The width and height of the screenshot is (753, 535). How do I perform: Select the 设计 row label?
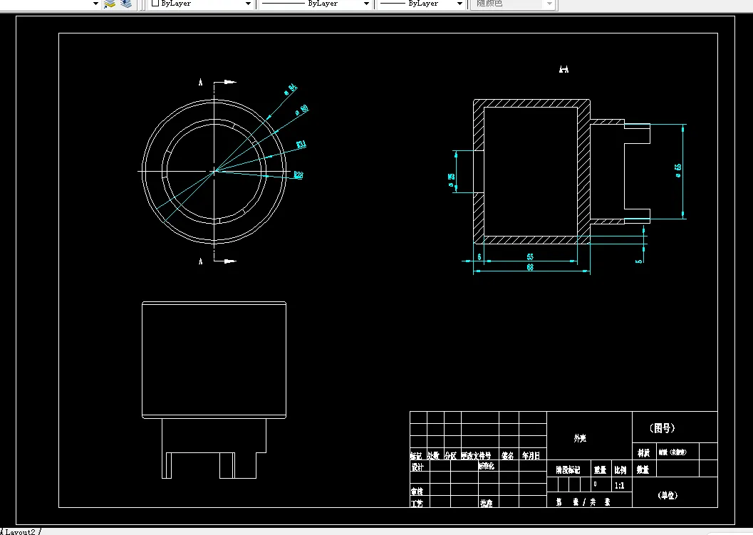[417, 467]
